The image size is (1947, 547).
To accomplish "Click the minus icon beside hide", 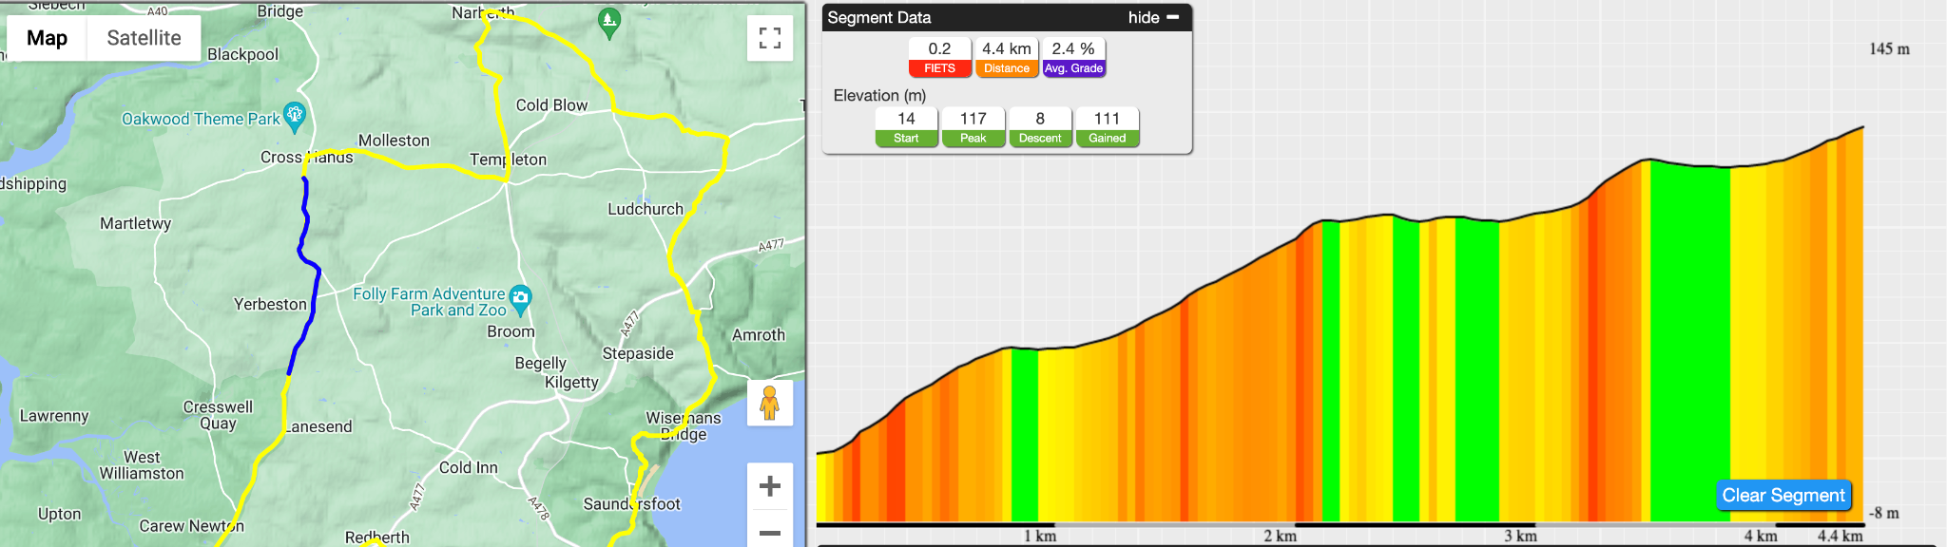I will pyautogui.click(x=1173, y=17).
